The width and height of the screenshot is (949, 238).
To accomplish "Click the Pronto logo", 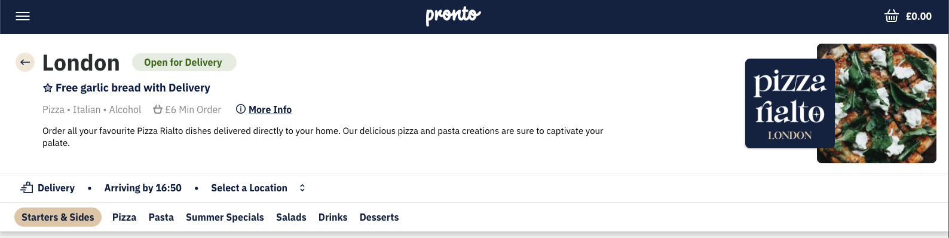I will pos(453,16).
